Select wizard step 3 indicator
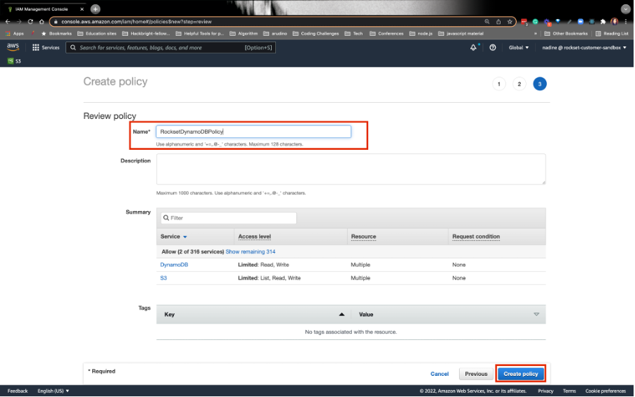The width and height of the screenshot is (635, 397). [539, 84]
